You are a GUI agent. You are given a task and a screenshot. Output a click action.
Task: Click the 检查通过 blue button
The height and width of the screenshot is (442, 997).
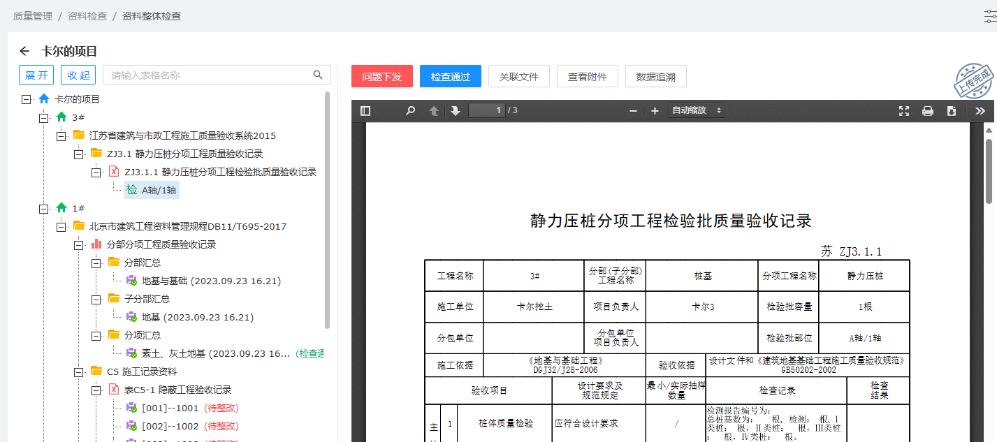(x=451, y=76)
